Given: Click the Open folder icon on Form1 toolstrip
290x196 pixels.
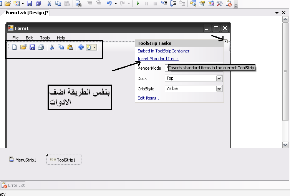Looking at the screenshot, I should [x=23, y=47].
